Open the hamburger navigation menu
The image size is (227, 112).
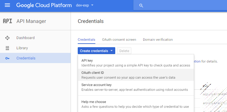coord(7,5)
